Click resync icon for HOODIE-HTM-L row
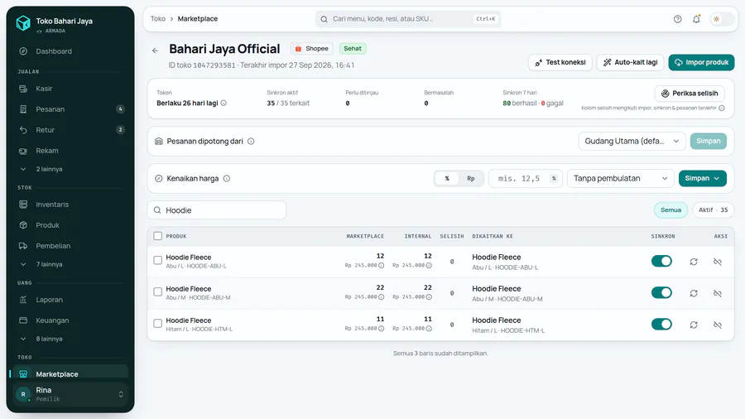The image size is (745, 419). pyautogui.click(x=694, y=325)
